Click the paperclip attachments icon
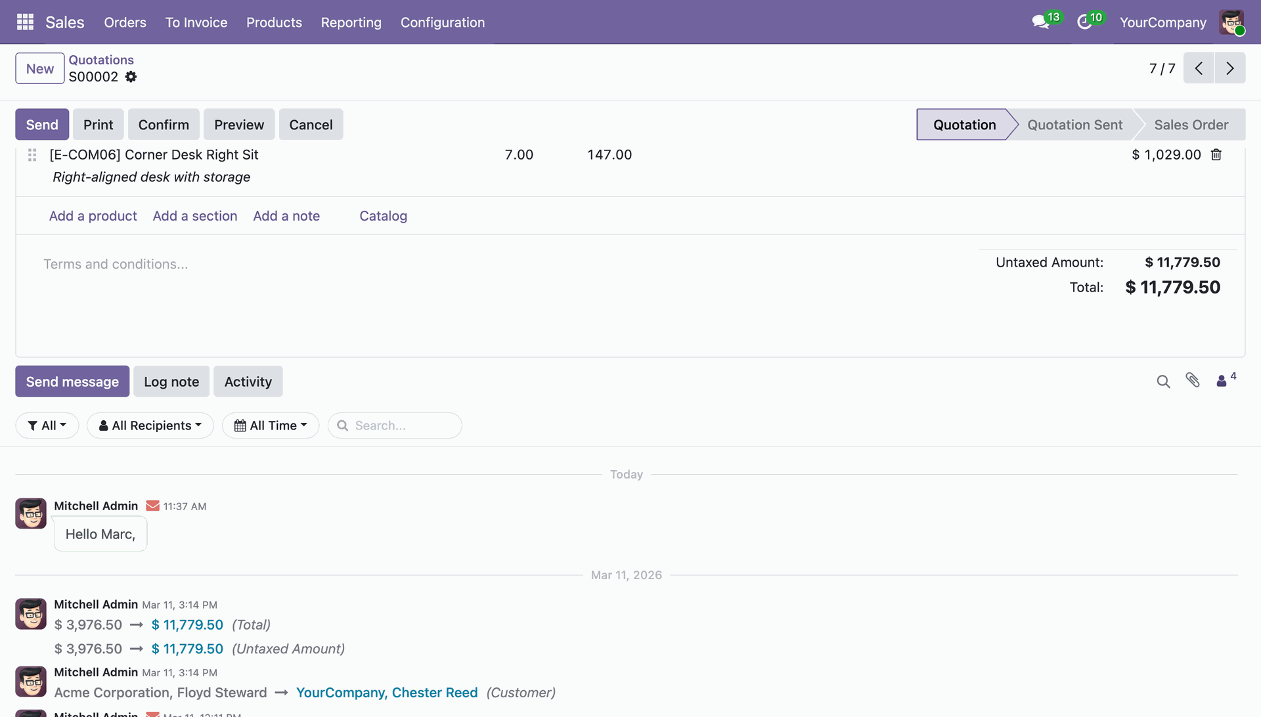The width and height of the screenshot is (1261, 717). (1193, 380)
